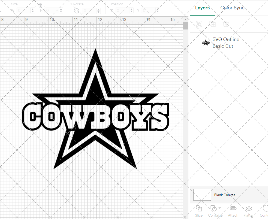Open the Combine dropdown arrow

[x=220, y=208]
